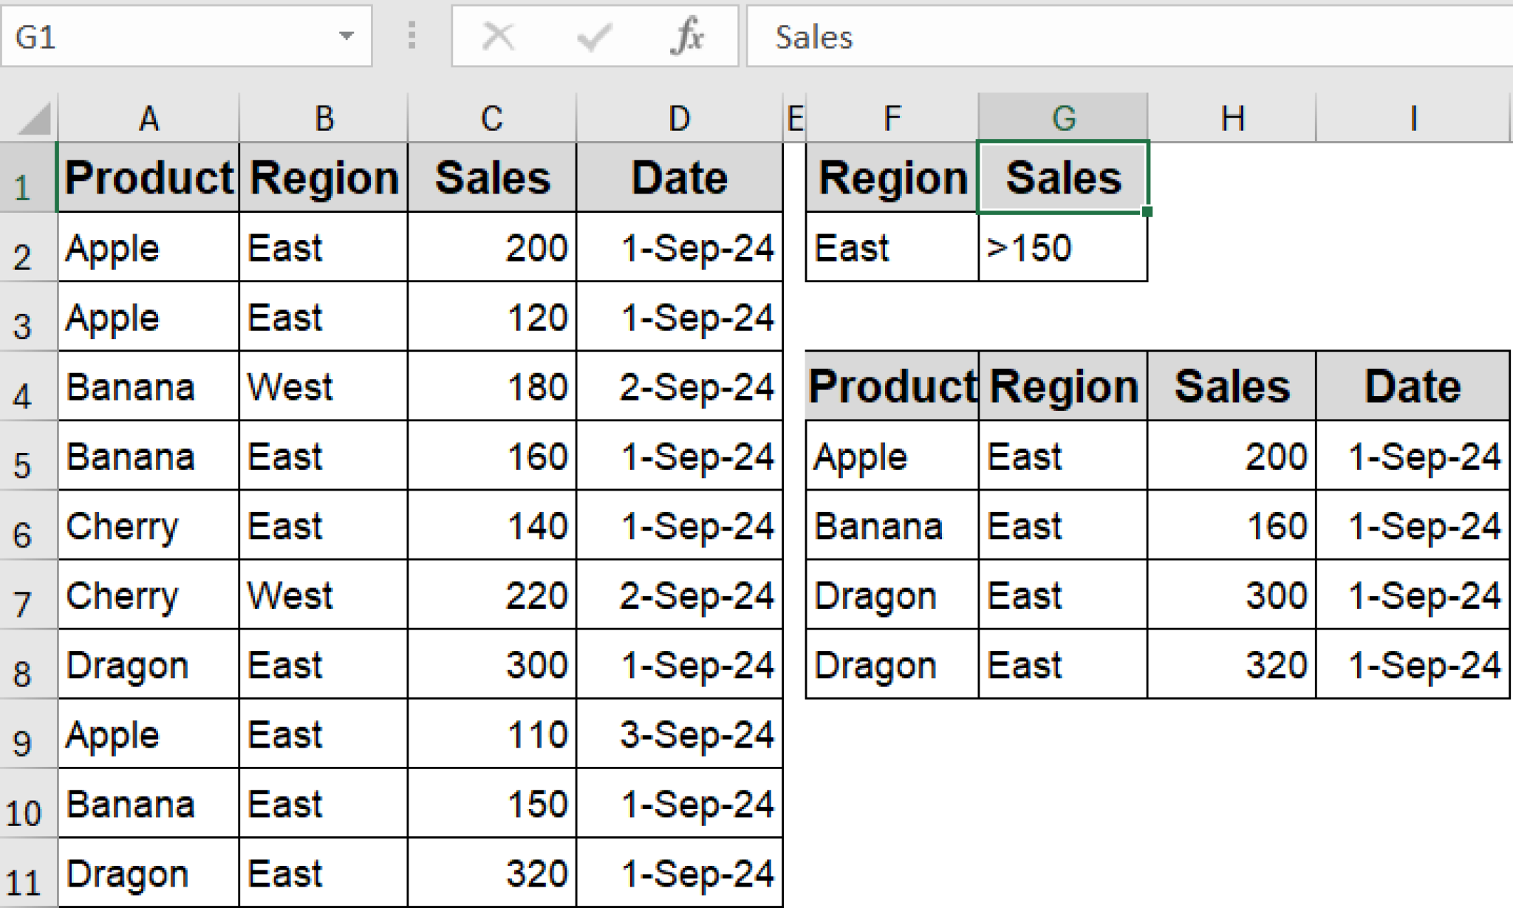Click the three-dot separator next to Name Box
Screen dimensions: 1513x908
click(411, 35)
